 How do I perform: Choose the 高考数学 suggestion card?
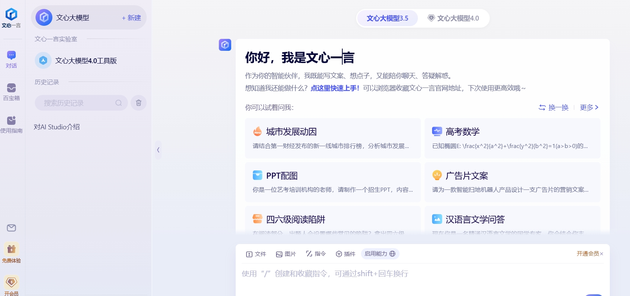click(513, 138)
